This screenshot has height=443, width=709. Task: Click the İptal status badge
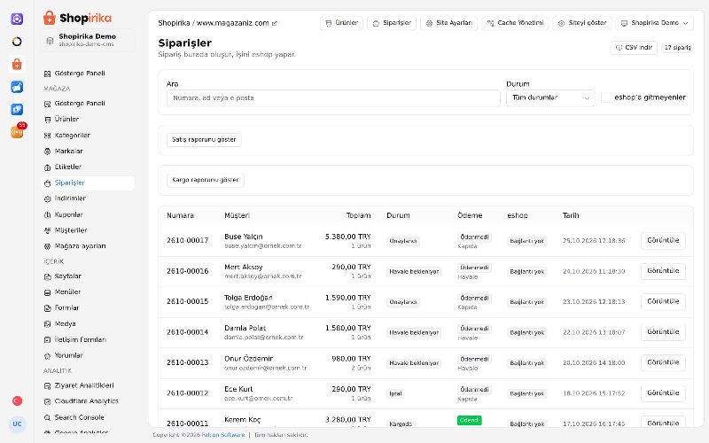395,393
